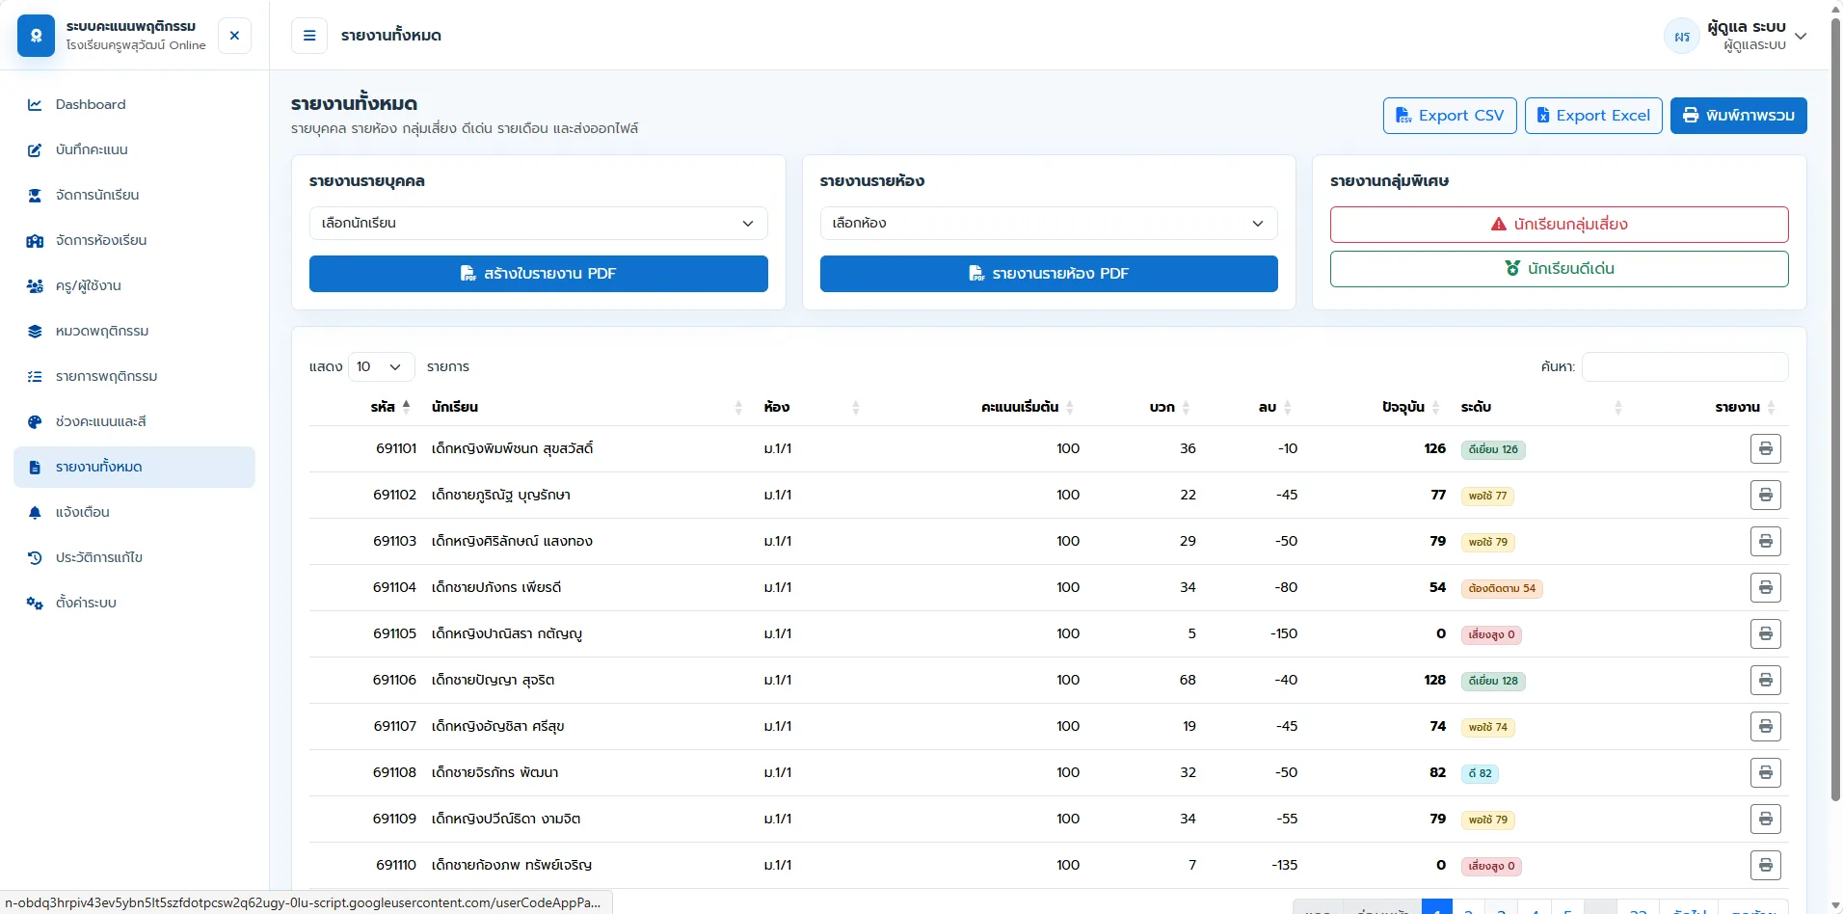This screenshot has width=1843, height=914.
Task: Open จัดการนักเรียน page
Action: [x=134, y=195]
